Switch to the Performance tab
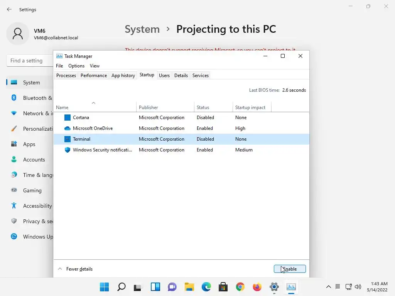This screenshot has width=395, height=296. [x=94, y=76]
